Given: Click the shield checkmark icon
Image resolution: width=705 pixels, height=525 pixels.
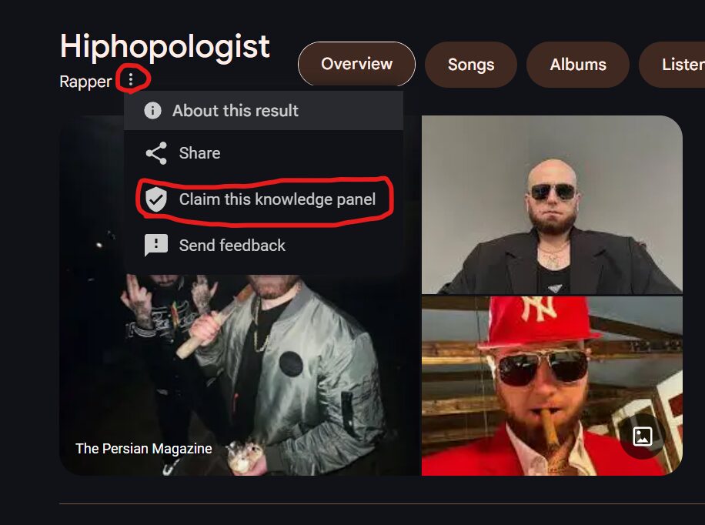Looking at the screenshot, I should point(156,199).
